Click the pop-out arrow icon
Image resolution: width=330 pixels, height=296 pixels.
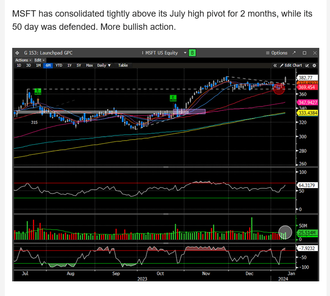(x=294, y=53)
